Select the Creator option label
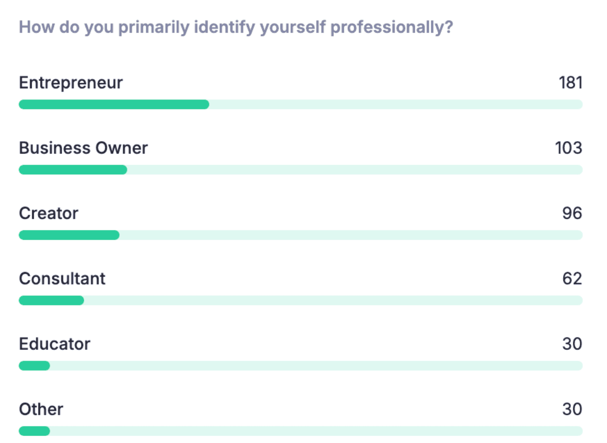607x443 pixels. click(x=49, y=214)
